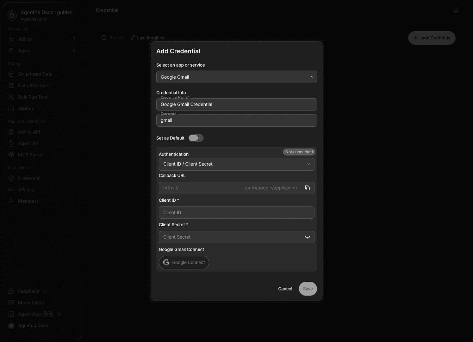473x342 pixels.
Task: Click the Comment input field
Action: coord(236,120)
